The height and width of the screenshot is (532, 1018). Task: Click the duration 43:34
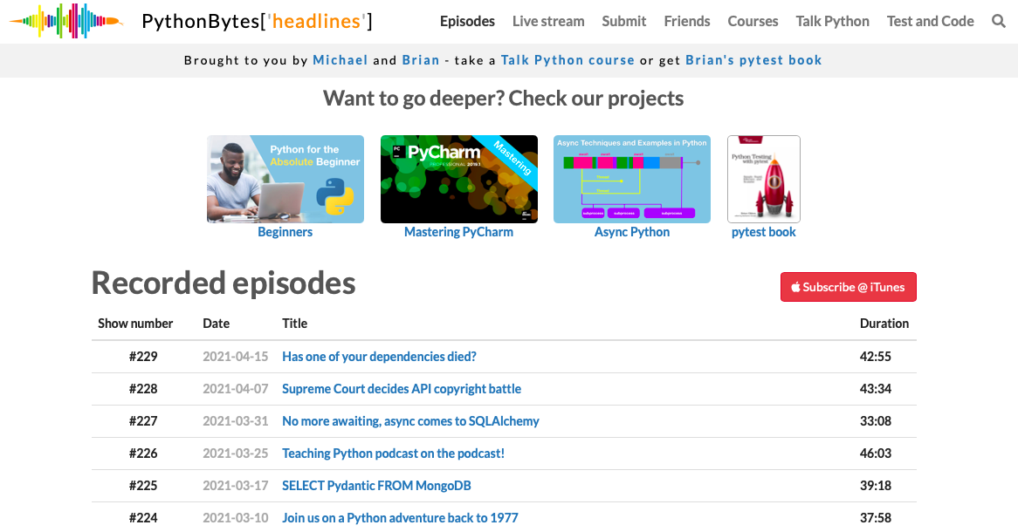[x=875, y=389]
